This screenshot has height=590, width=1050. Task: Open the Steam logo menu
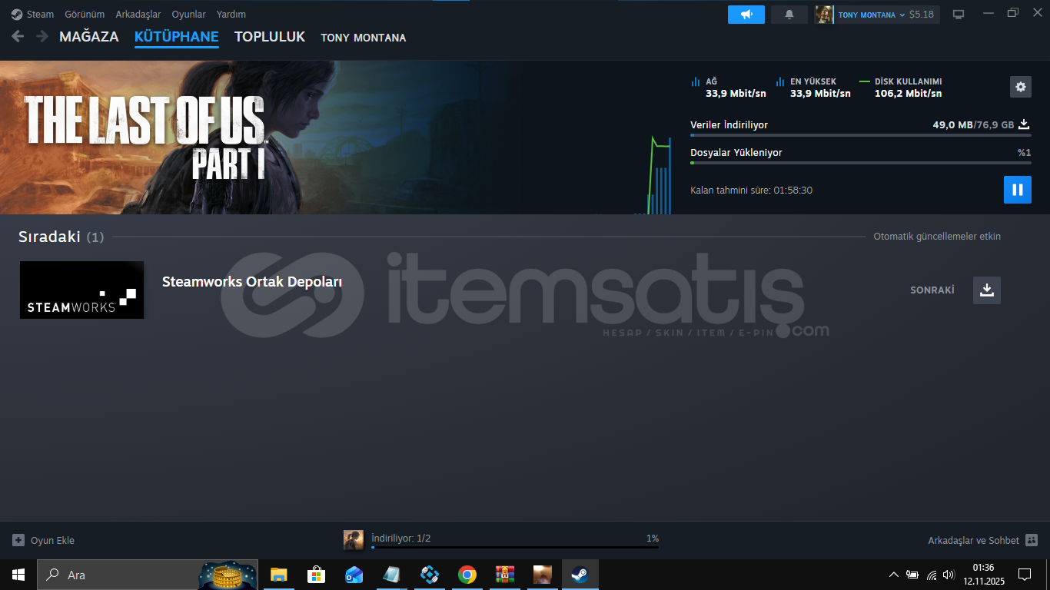tap(17, 14)
